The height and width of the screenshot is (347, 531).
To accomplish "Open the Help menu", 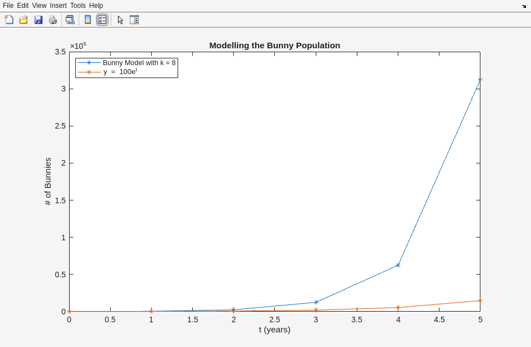I will coord(96,6).
